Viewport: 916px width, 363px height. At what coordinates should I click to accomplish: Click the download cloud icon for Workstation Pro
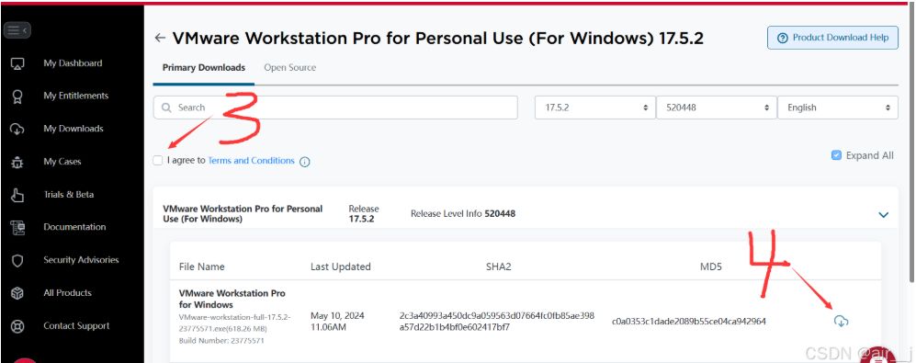pos(841,321)
